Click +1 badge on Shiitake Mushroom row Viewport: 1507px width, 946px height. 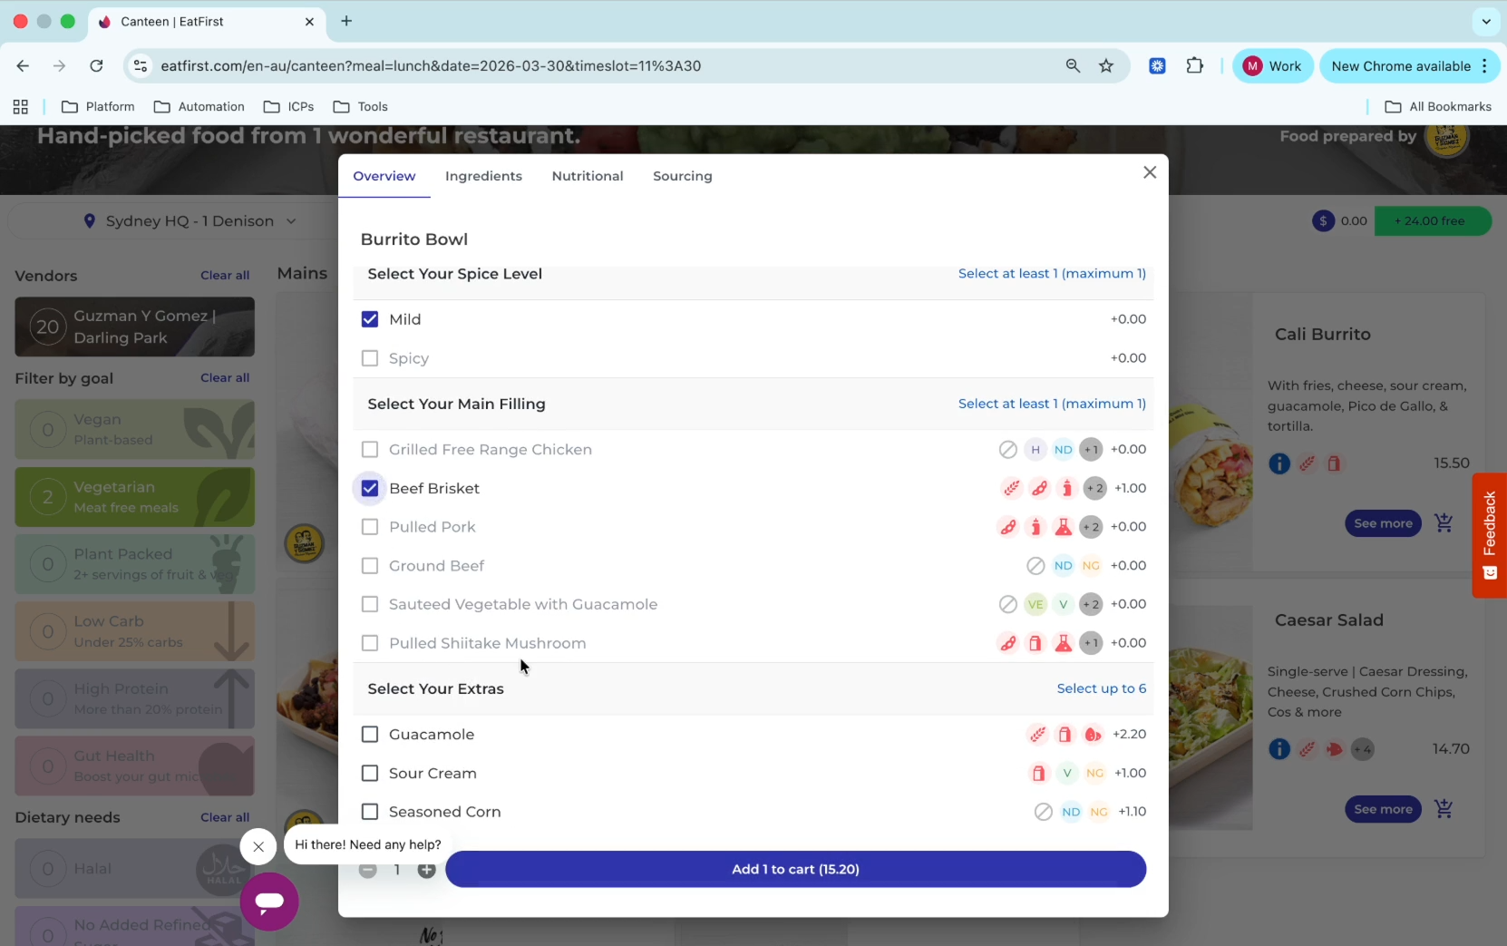[x=1091, y=643]
